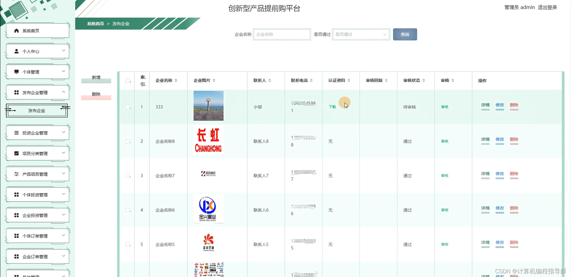This screenshot has width=571, height=277.
Task: Open the 系统首页 sidebar menu item
Action: [37, 31]
